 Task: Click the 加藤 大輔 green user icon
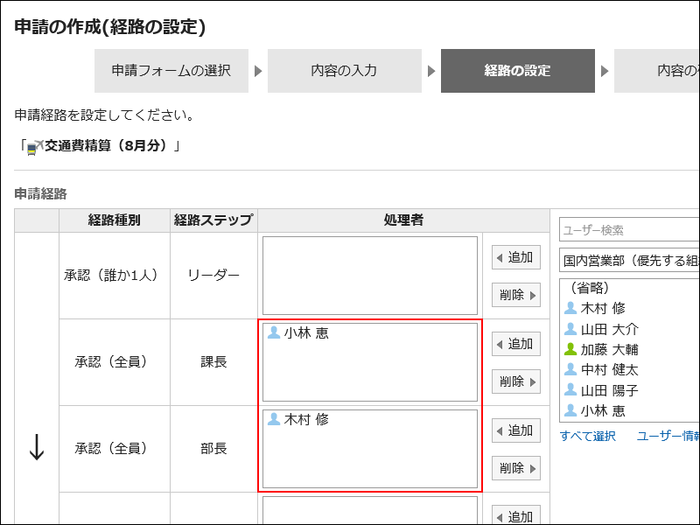tap(570, 348)
